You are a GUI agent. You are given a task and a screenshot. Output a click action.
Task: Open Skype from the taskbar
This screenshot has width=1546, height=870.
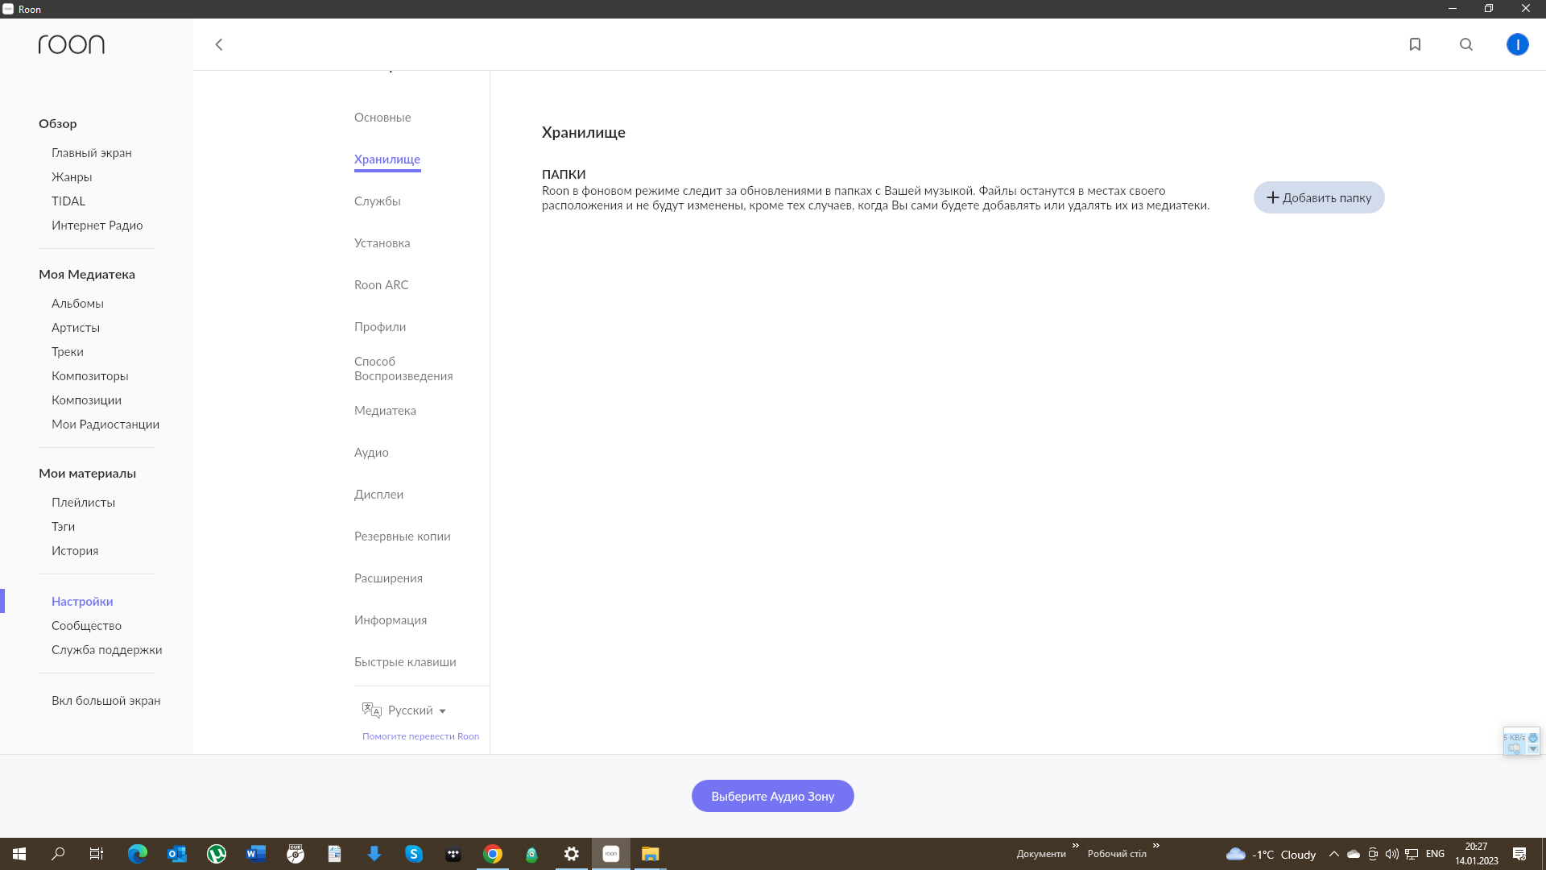pos(414,854)
